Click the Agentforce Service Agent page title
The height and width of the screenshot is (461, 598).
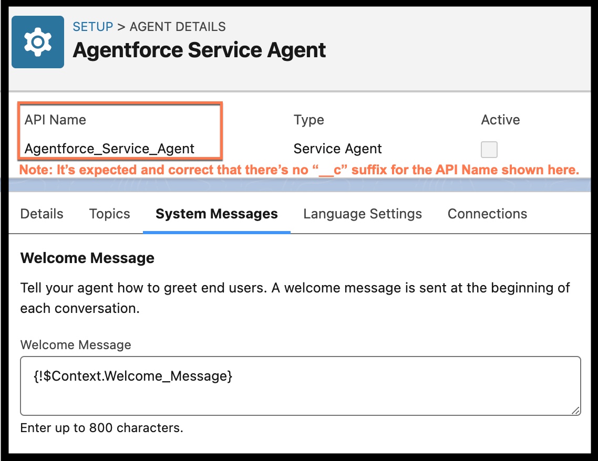click(199, 50)
